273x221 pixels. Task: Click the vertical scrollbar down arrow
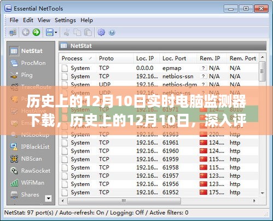click(x=263, y=193)
